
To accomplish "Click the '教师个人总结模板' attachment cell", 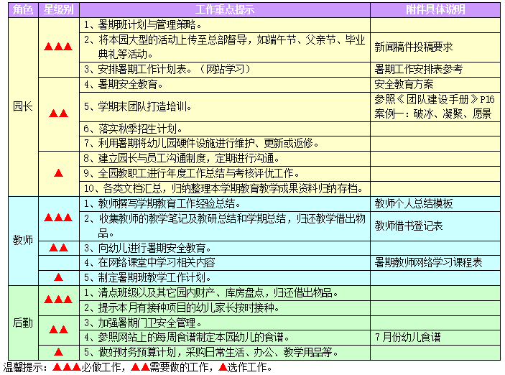I will (435, 203).
